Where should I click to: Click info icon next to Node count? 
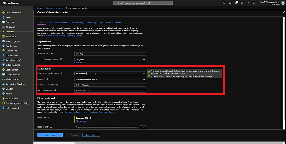[x=51, y=127]
